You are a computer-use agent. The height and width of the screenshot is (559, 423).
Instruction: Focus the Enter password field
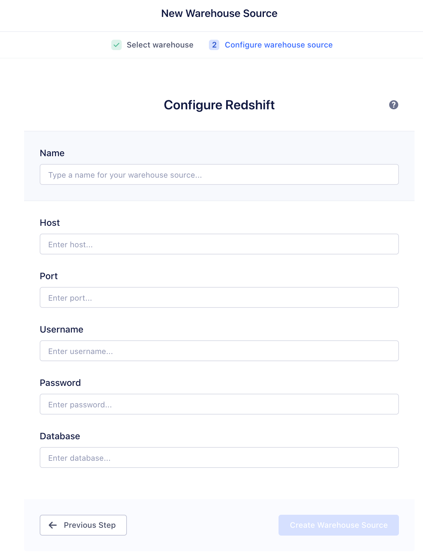pyautogui.click(x=219, y=404)
